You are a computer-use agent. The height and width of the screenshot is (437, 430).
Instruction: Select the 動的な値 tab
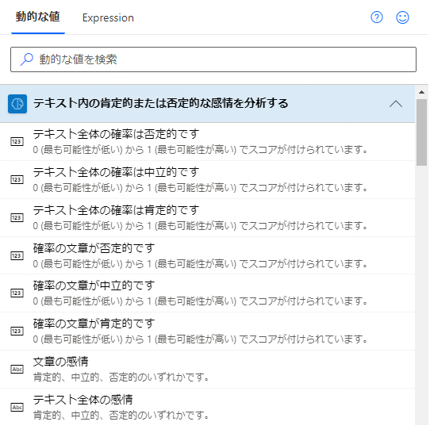click(37, 17)
